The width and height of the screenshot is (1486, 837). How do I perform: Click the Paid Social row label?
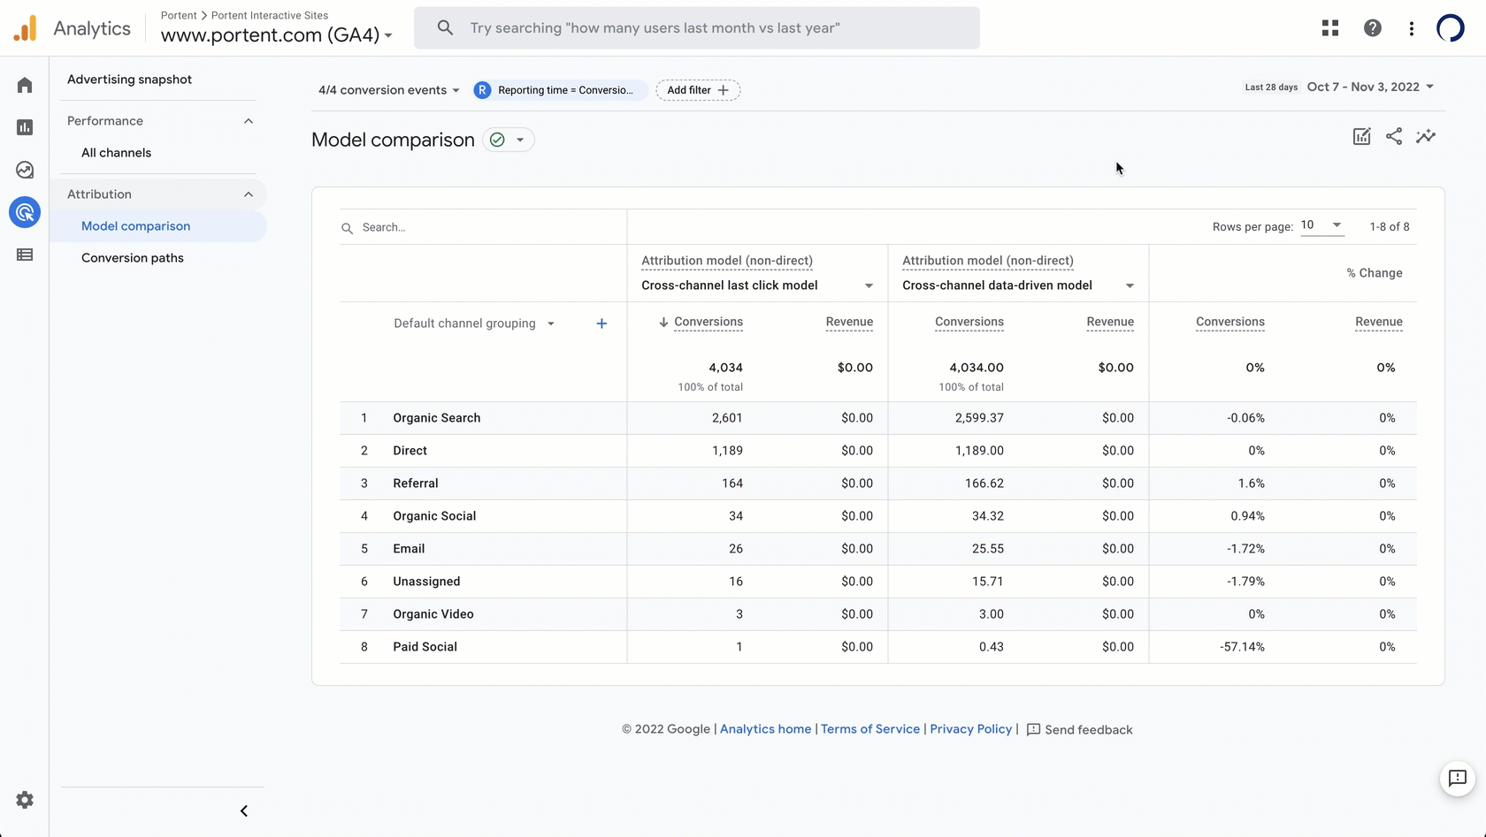[x=425, y=647]
